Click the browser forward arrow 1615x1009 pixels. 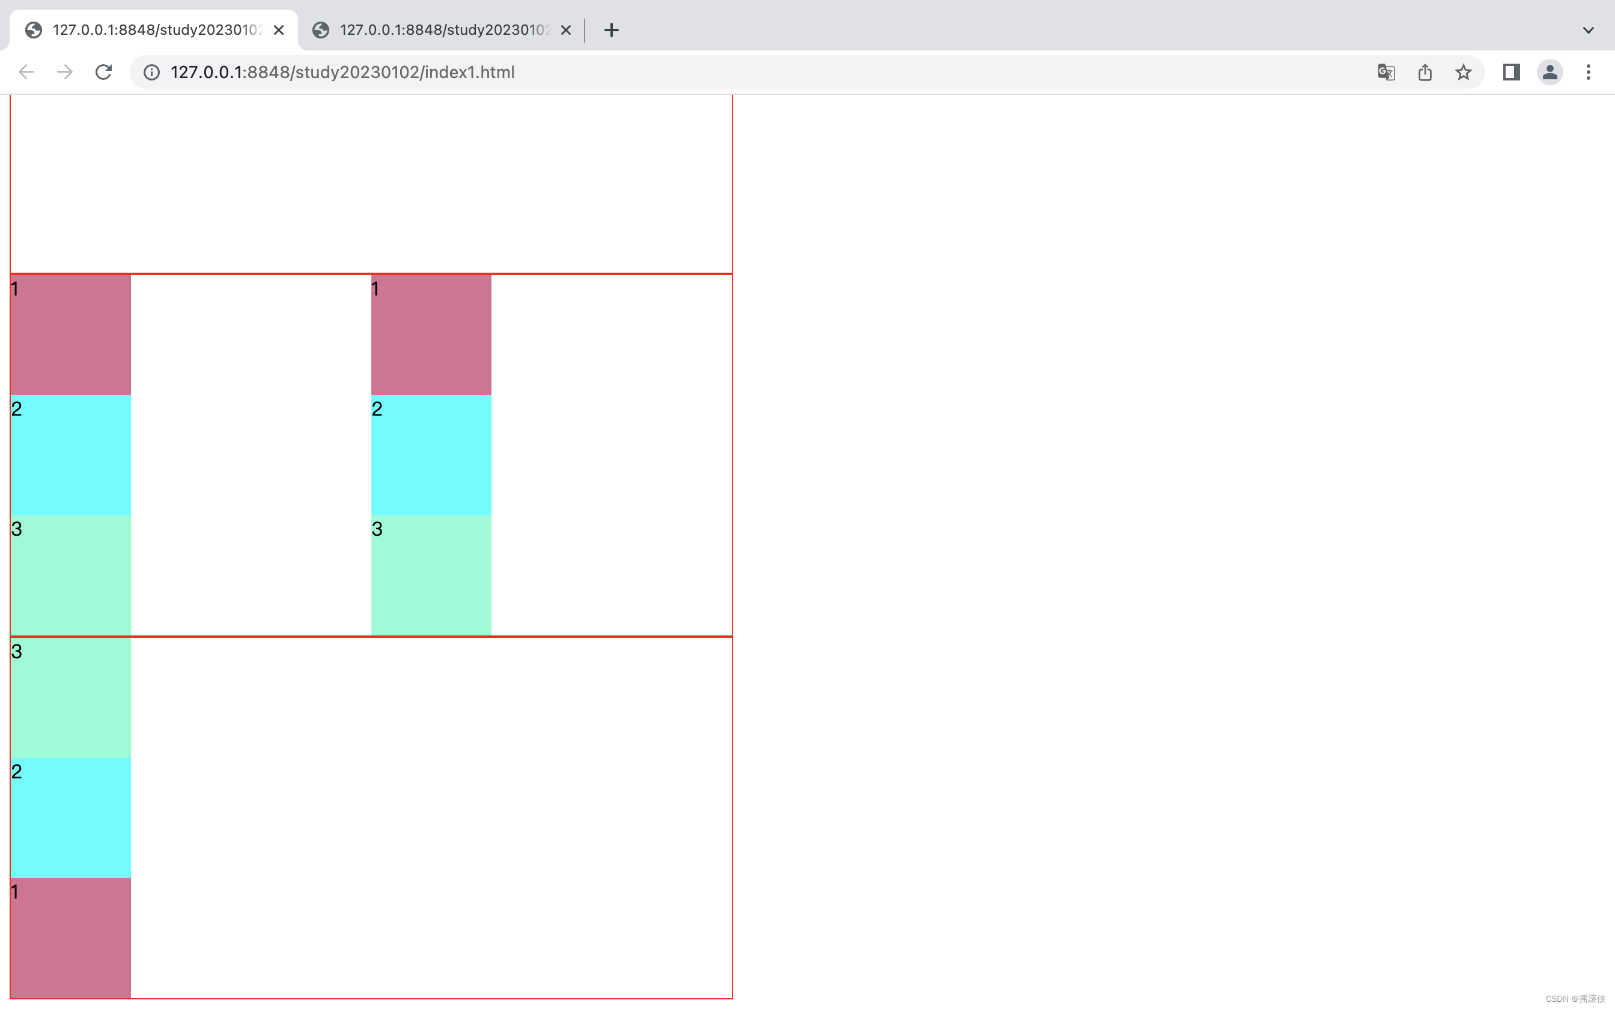point(65,72)
